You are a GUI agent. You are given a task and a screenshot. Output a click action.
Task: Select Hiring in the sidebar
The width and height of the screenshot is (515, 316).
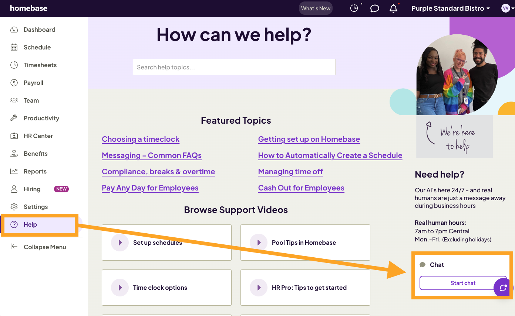point(13,189)
